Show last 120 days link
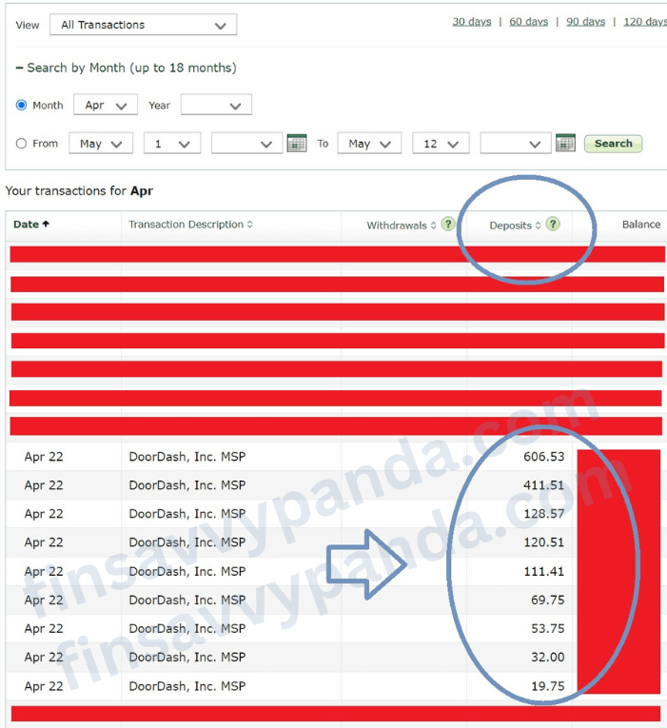The height and width of the screenshot is (728, 667). 645,21
